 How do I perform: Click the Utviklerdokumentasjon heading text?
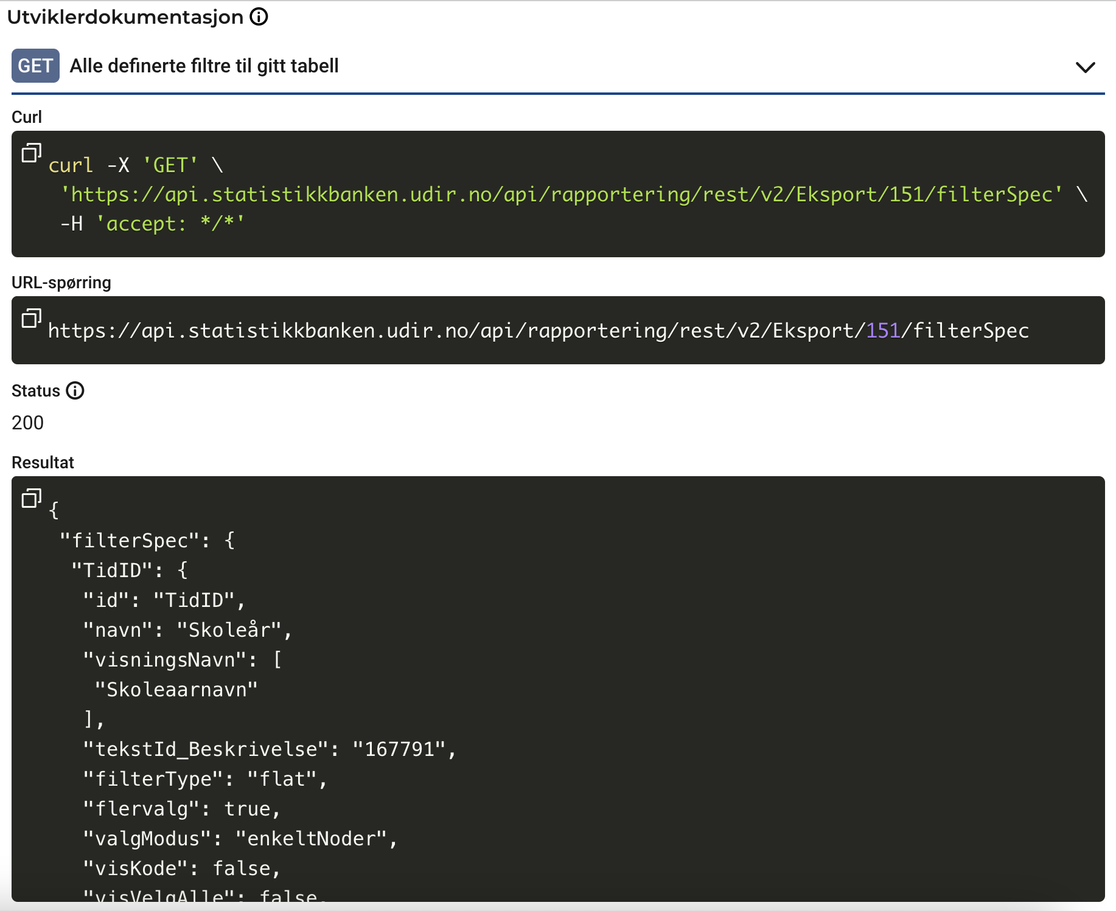(125, 17)
